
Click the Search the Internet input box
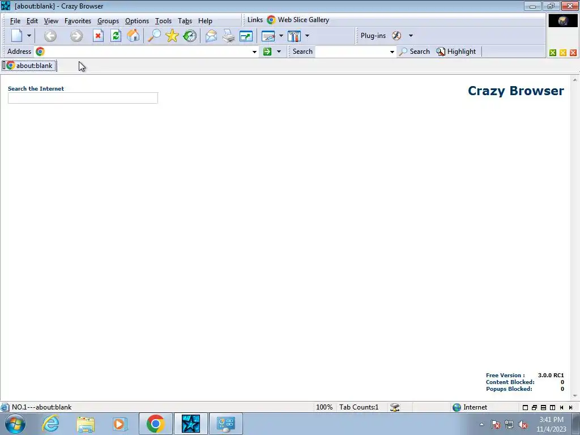[x=83, y=98]
